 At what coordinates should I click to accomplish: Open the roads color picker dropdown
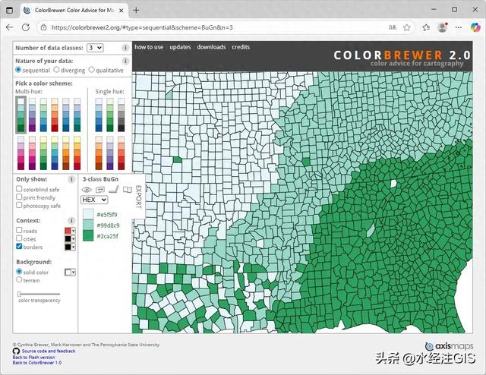pos(70,231)
